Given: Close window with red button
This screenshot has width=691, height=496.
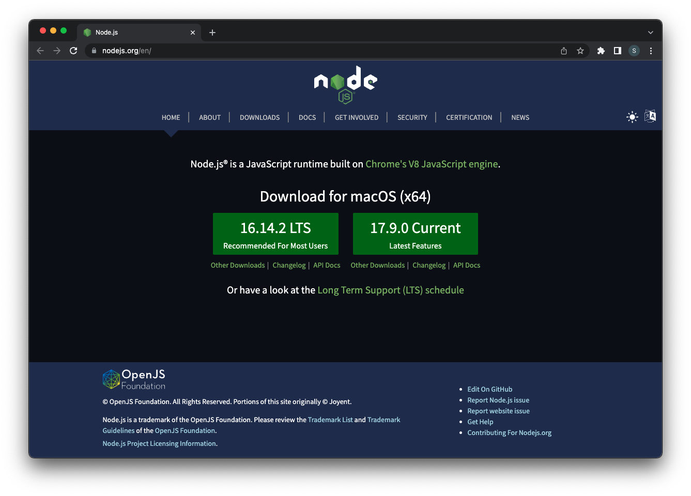Looking at the screenshot, I should (x=43, y=30).
